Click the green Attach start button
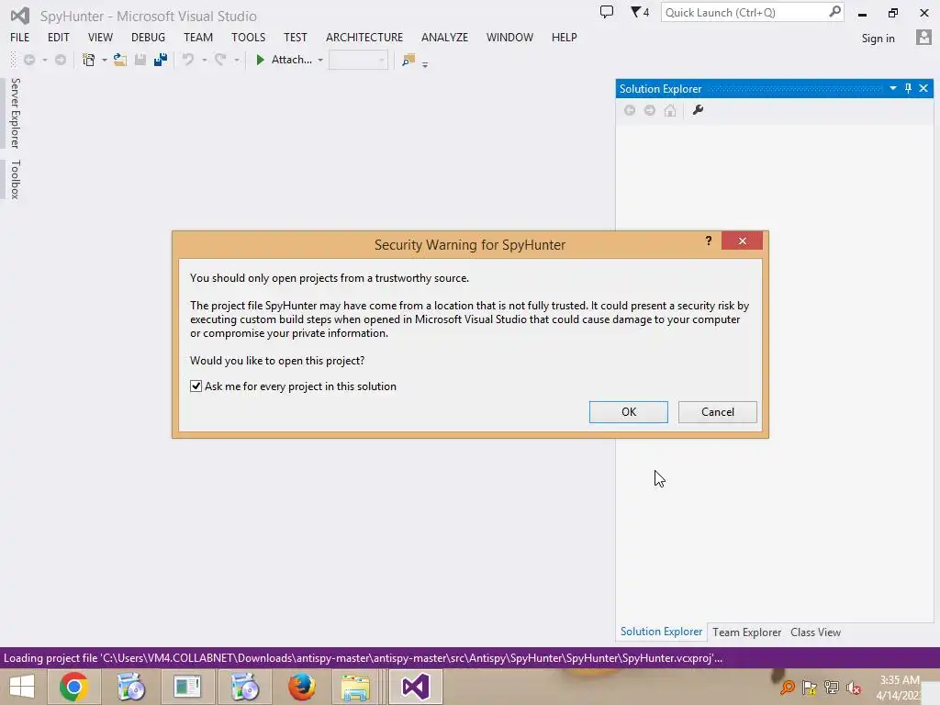 coord(284,60)
